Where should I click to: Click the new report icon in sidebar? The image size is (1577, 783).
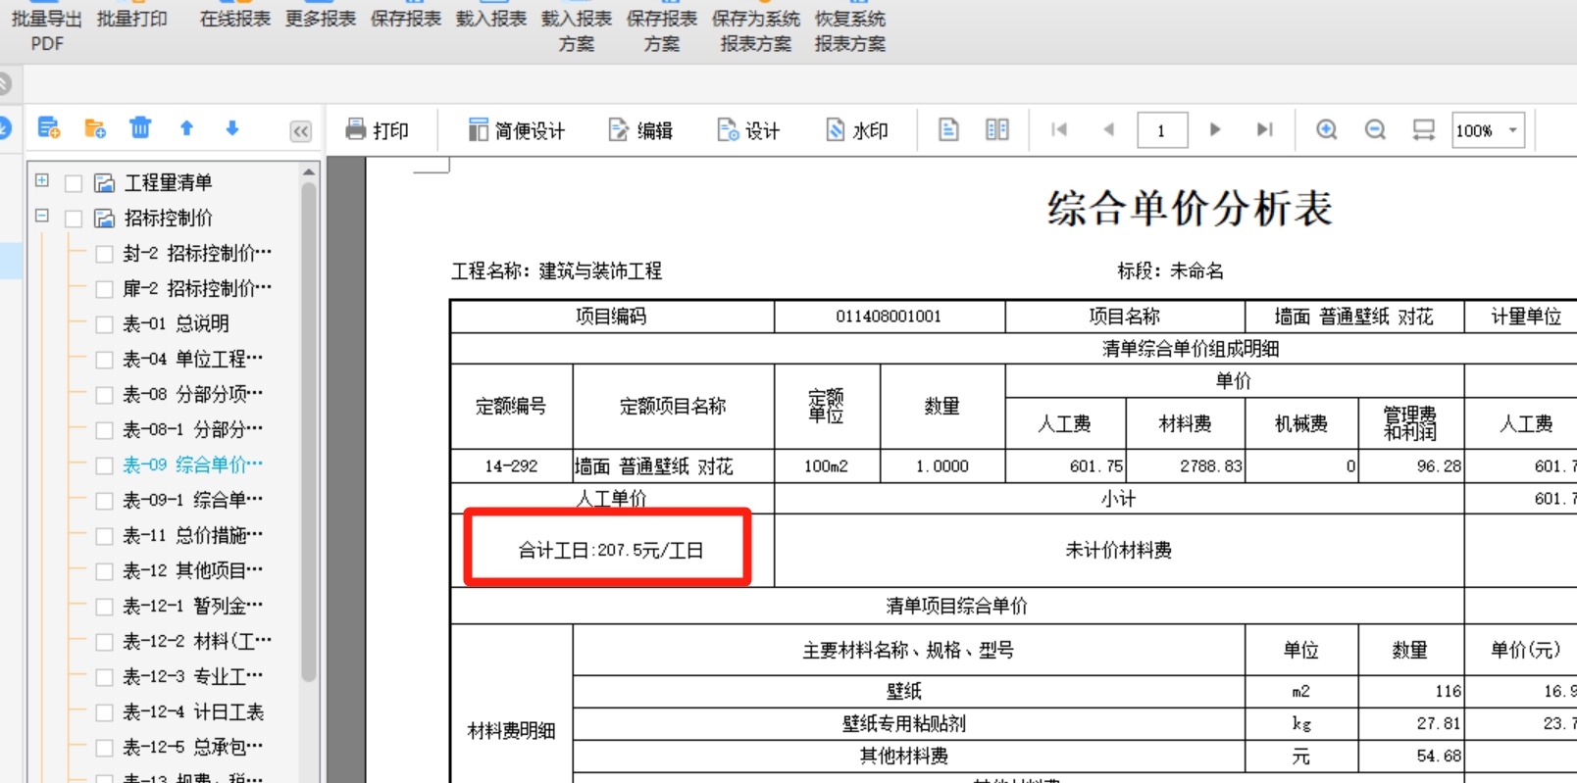(49, 127)
